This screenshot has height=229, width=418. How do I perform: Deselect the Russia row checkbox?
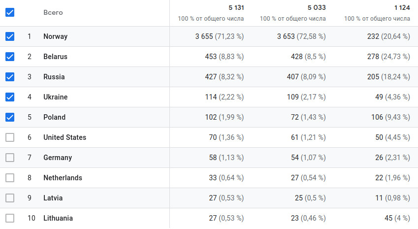click(10, 77)
